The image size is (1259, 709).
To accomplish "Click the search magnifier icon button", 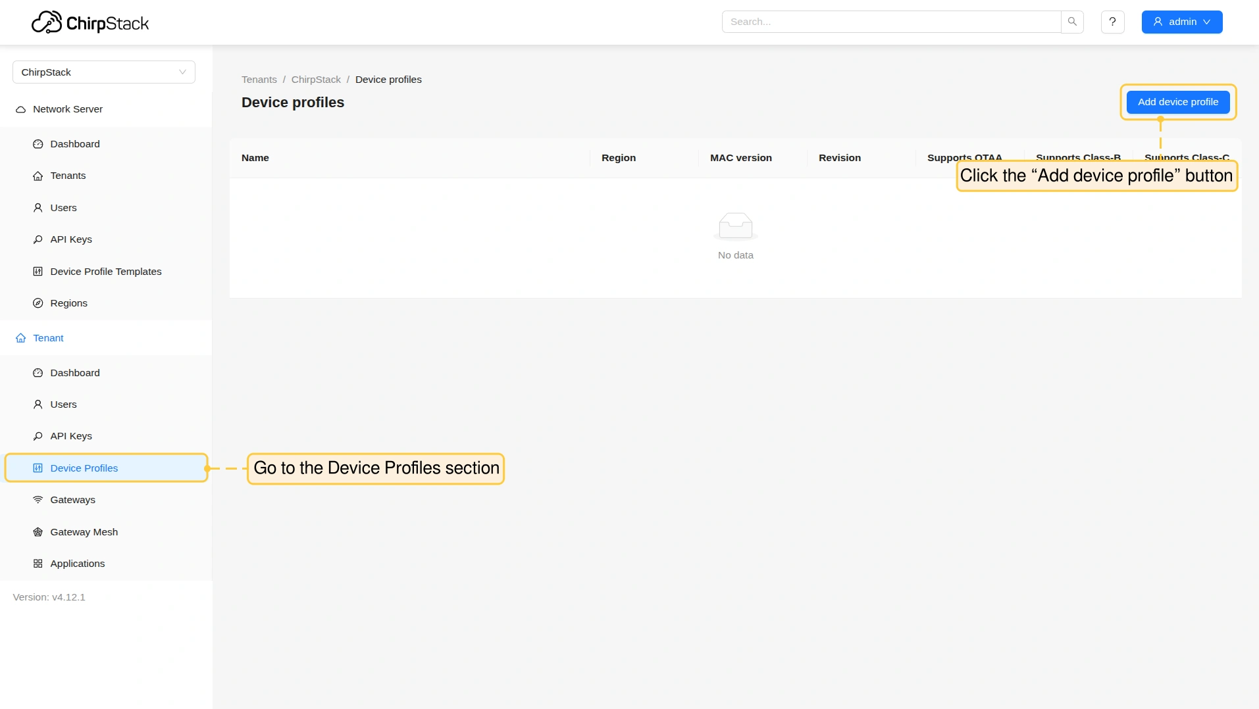I will (1072, 22).
